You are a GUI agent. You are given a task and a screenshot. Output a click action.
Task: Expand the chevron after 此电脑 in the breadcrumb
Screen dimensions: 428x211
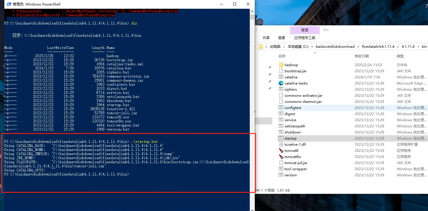(284, 47)
